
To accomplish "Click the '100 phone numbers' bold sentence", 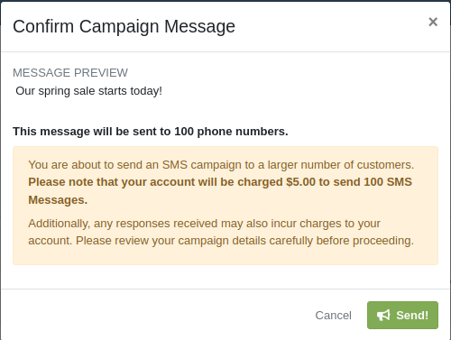I will click(151, 132).
